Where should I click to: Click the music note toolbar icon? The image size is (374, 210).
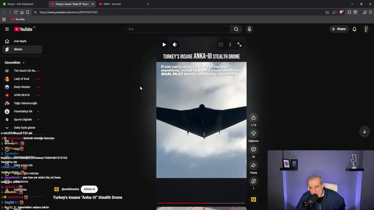tap(365, 12)
